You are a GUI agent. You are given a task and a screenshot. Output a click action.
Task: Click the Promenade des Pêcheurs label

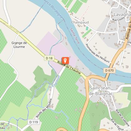point(98,53)
